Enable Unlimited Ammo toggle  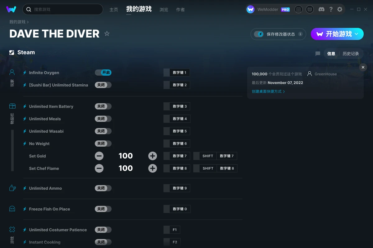(103, 188)
